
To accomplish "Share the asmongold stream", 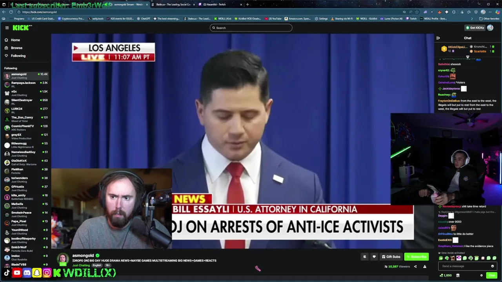I will pyautogui.click(x=415, y=267).
